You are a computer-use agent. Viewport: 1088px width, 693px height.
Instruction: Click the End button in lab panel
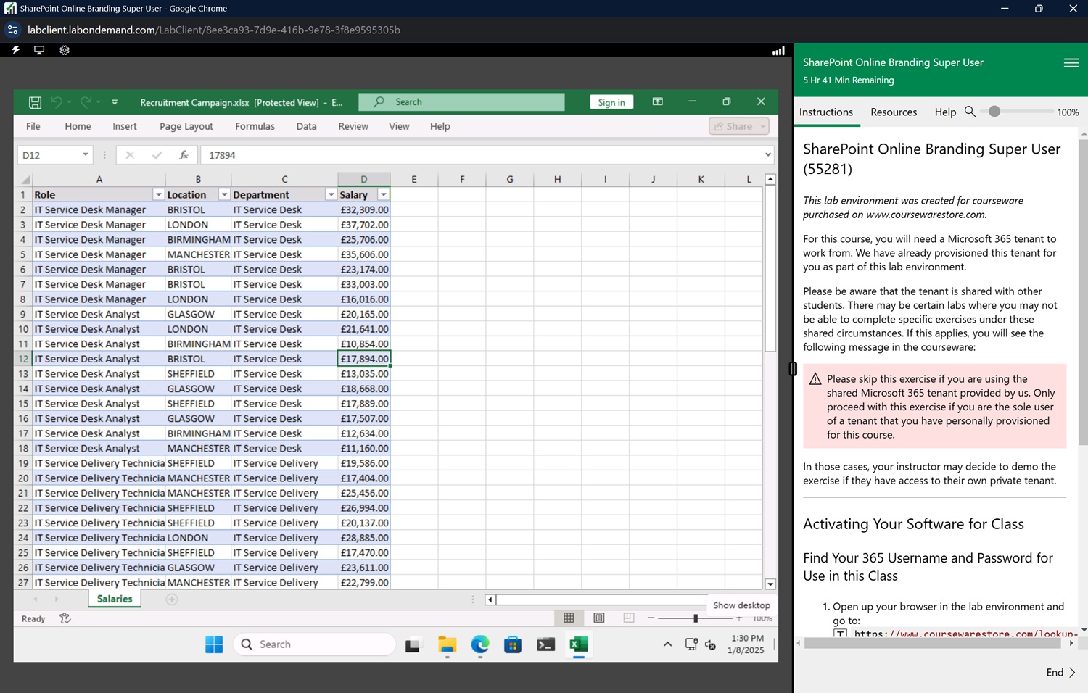pyautogui.click(x=1060, y=673)
